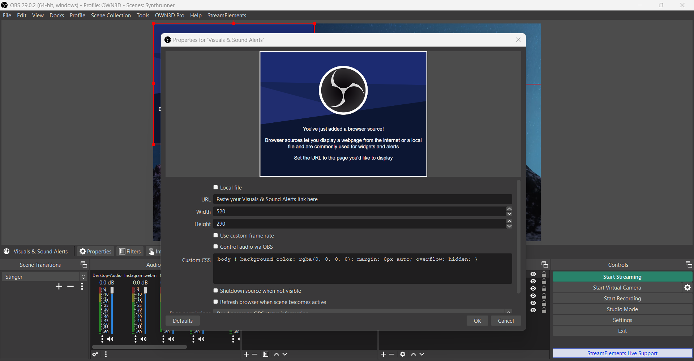The width and height of the screenshot is (694, 361).
Task: Add a new scene transition with plus icon
Action: coord(59,286)
